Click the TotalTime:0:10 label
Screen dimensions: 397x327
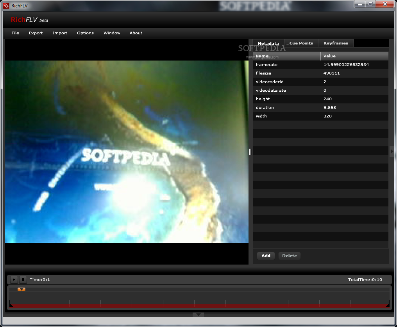click(365, 279)
